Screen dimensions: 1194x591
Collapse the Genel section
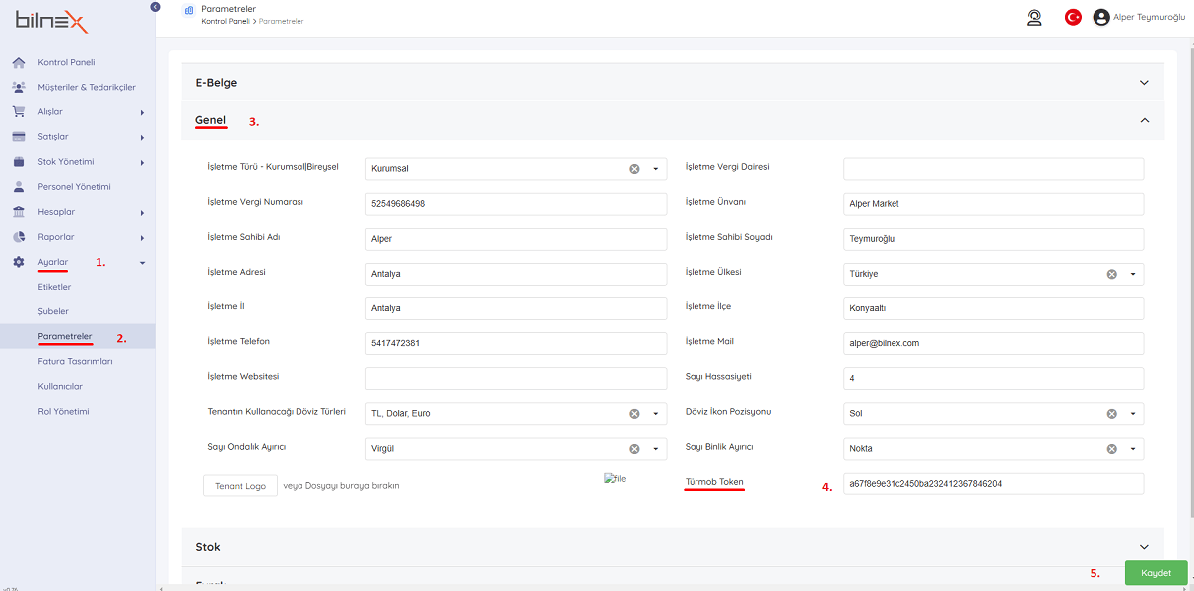point(1144,121)
